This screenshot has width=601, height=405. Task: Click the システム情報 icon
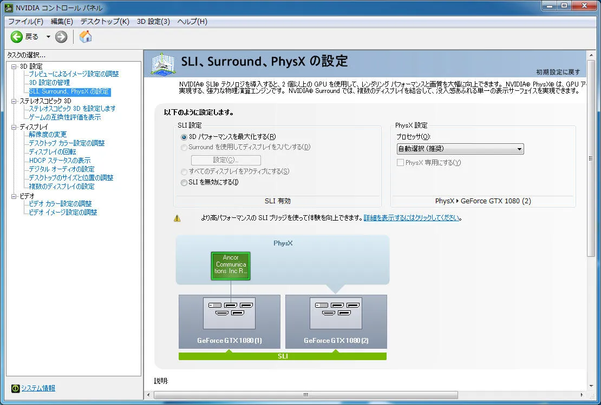15,389
